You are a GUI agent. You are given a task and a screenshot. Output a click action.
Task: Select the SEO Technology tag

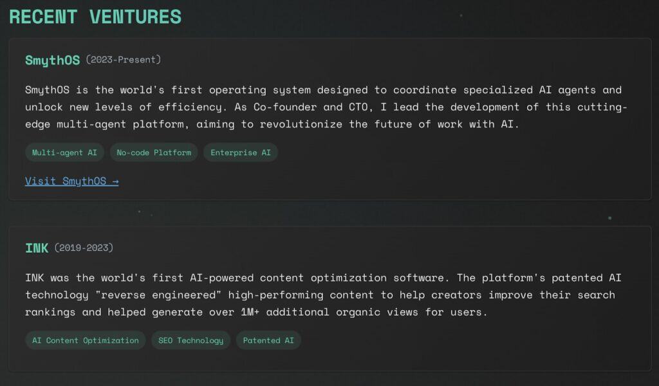click(190, 340)
